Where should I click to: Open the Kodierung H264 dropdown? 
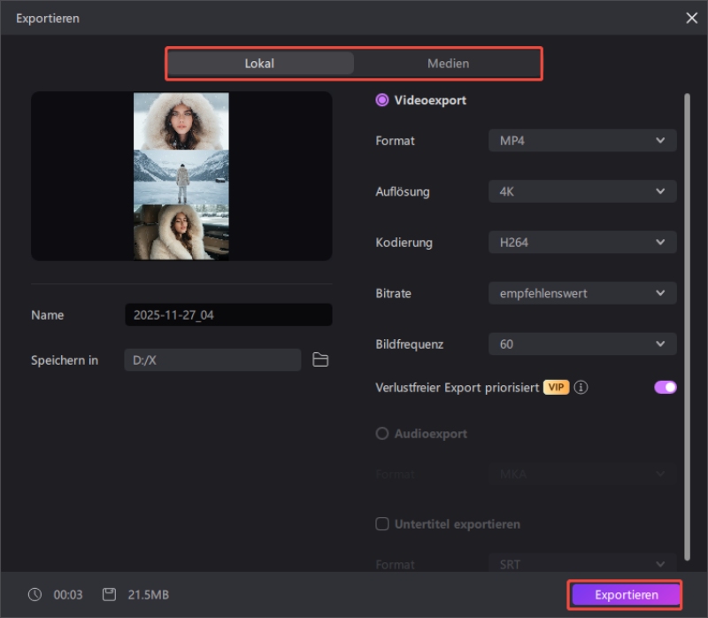[582, 243]
